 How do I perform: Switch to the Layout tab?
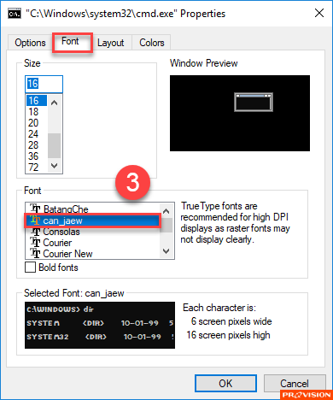(x=111, y=43)
